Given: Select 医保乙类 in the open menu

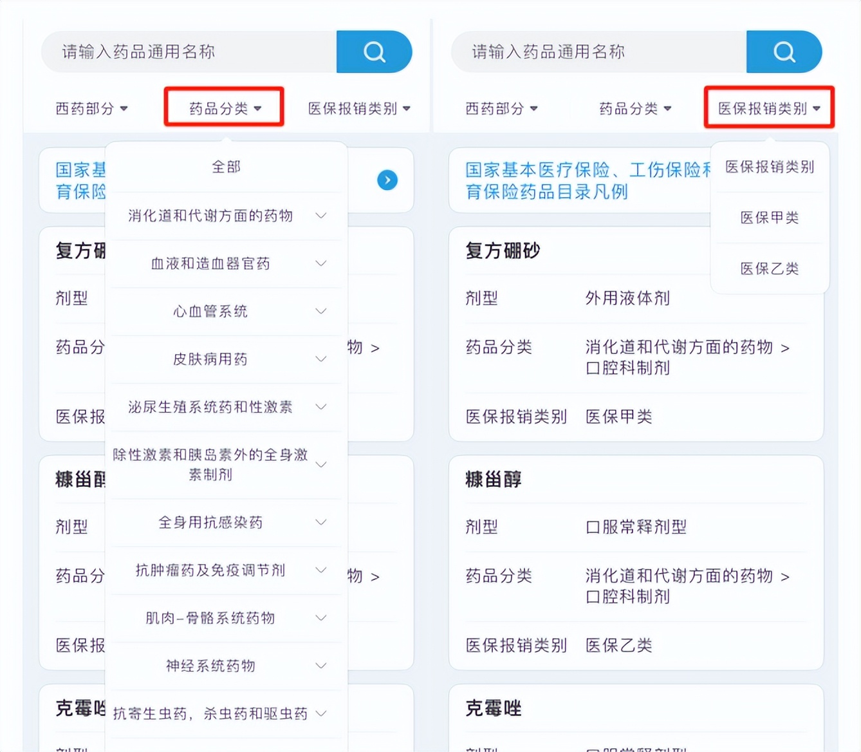Looking at the screenshot, I should pos(770,268).
